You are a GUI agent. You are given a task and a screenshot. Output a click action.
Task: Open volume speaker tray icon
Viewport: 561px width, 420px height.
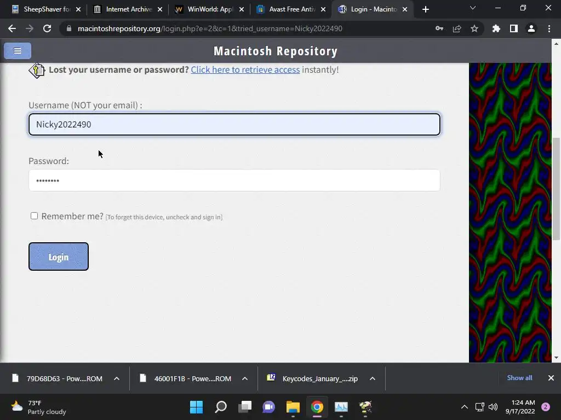pos(493,407)
